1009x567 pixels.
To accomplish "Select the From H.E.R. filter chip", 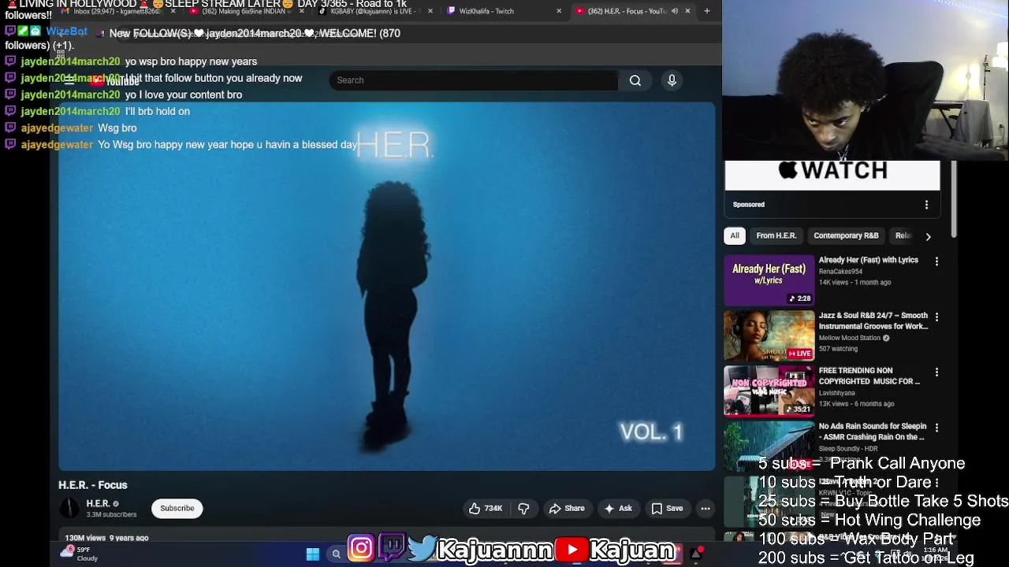I will pyautogui.click(x=776, y=235).
